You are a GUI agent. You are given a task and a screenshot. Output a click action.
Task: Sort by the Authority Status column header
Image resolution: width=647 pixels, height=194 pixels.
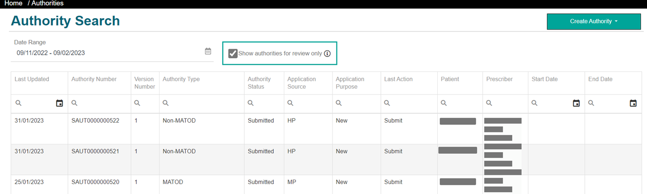259,82
